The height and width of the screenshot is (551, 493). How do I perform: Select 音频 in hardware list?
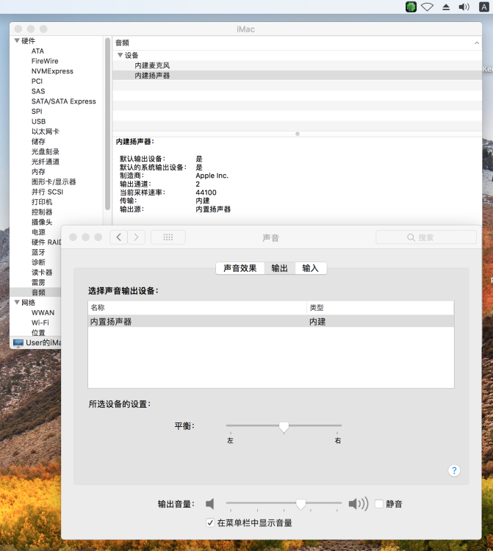[x=38, y=292]
